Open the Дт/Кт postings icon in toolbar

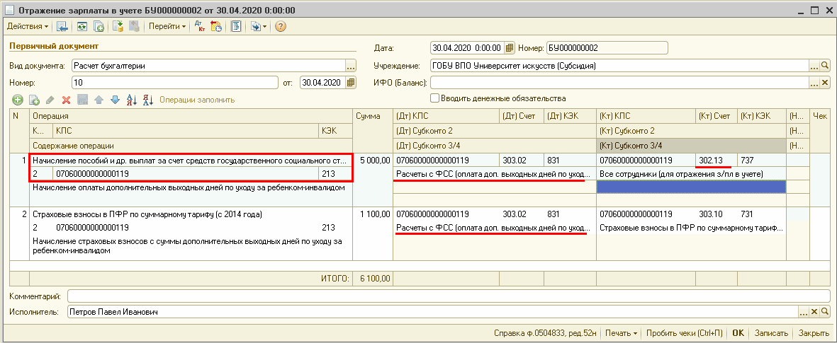(x=201, y=26)
